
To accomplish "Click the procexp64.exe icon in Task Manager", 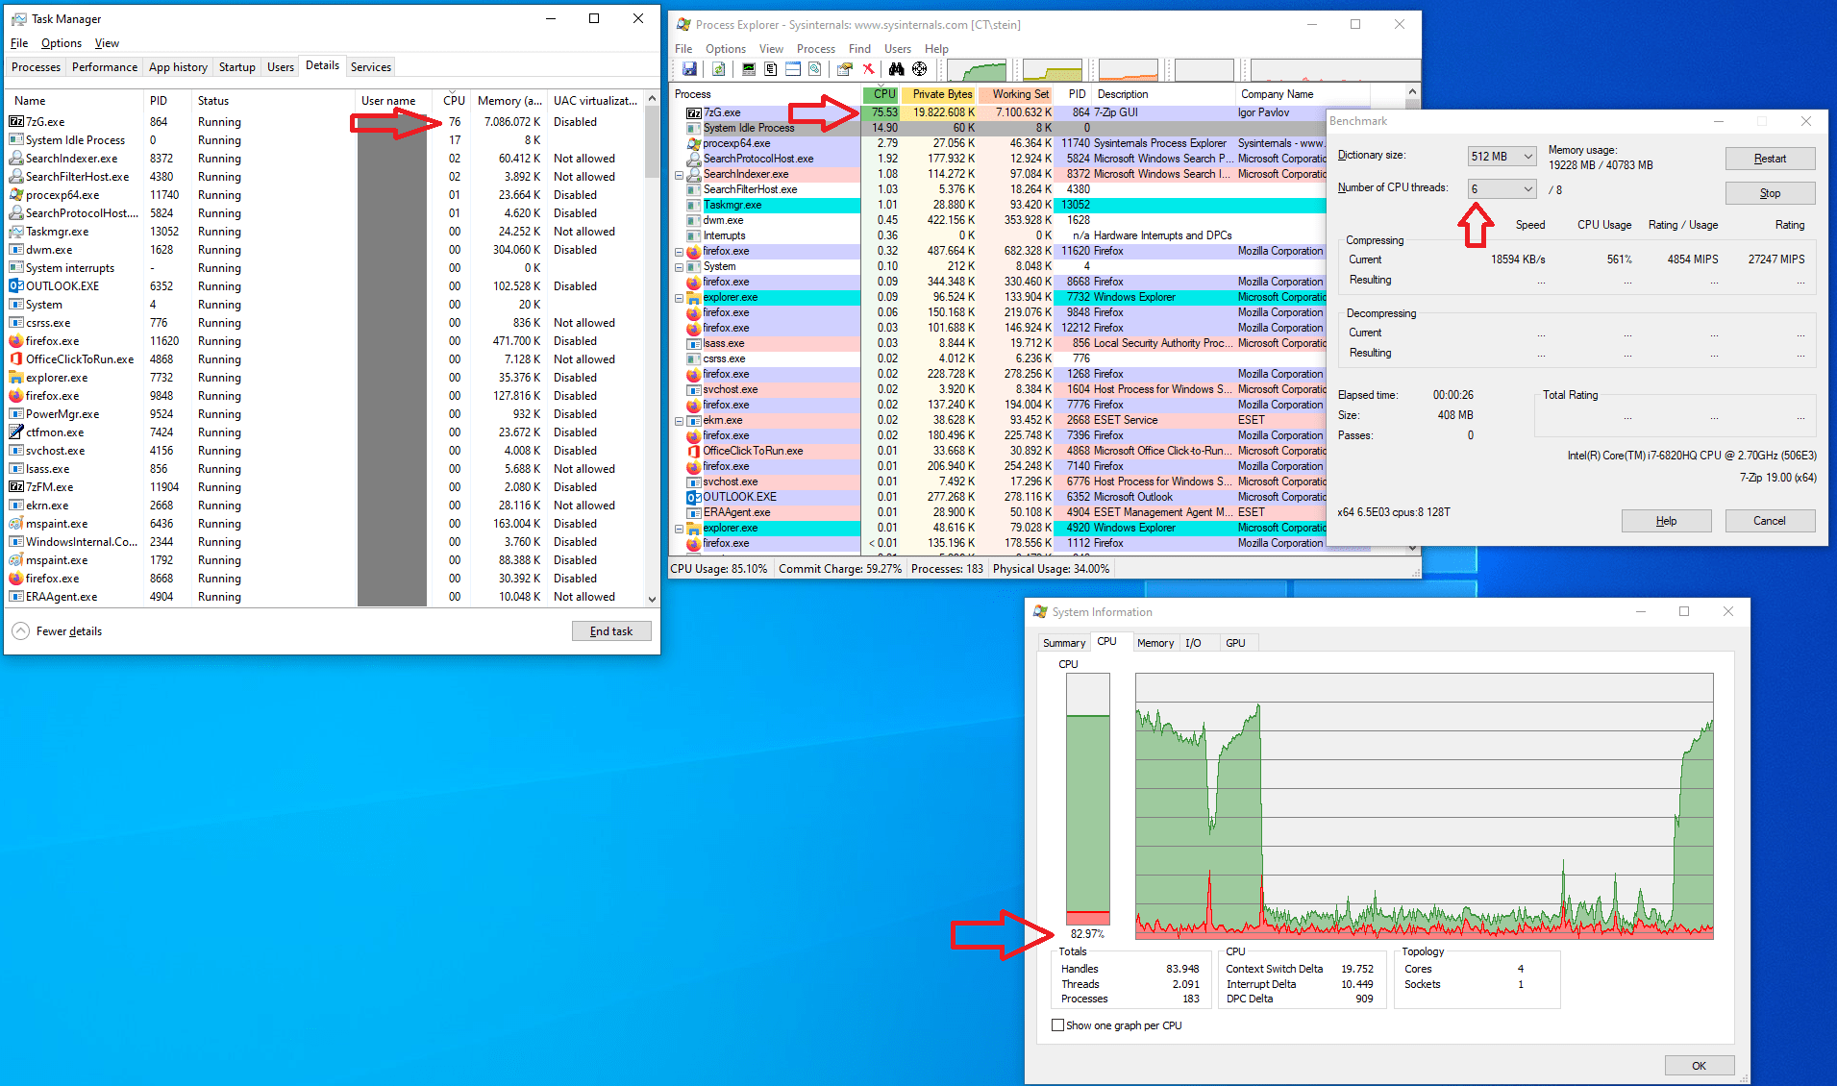I will click(16, 195).
